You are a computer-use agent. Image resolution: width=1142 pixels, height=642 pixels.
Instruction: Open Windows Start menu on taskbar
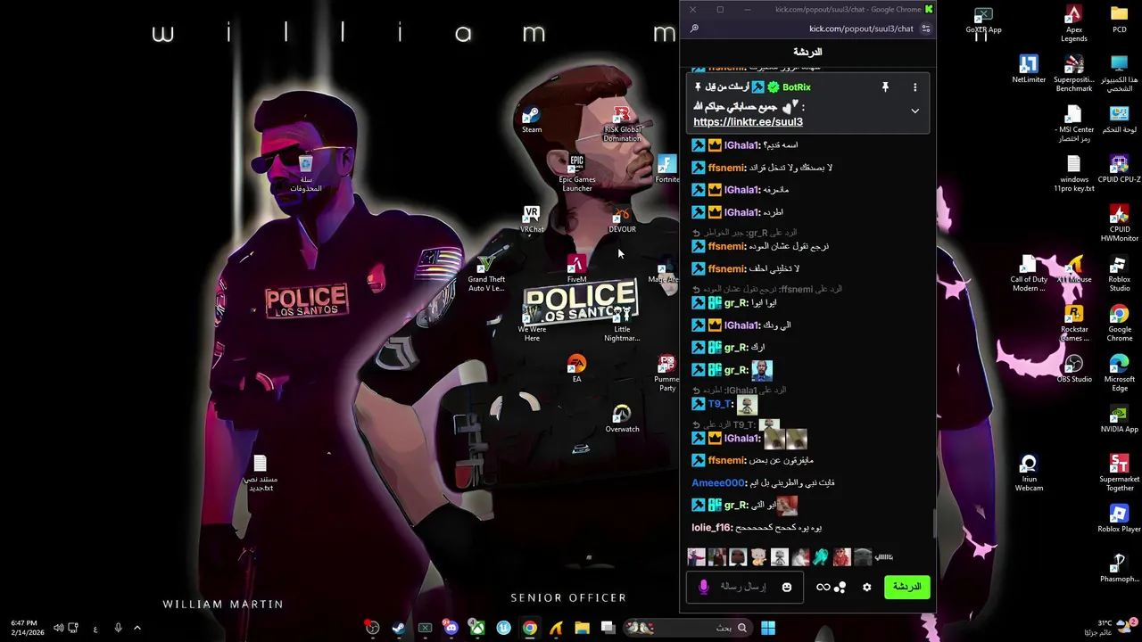tap(768, 629)
